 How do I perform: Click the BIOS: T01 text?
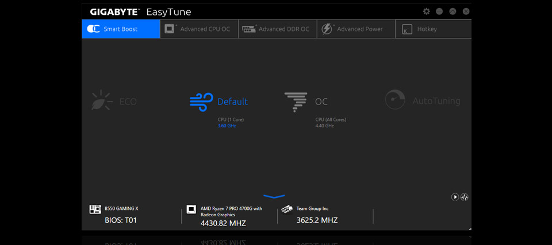(121, 220)
